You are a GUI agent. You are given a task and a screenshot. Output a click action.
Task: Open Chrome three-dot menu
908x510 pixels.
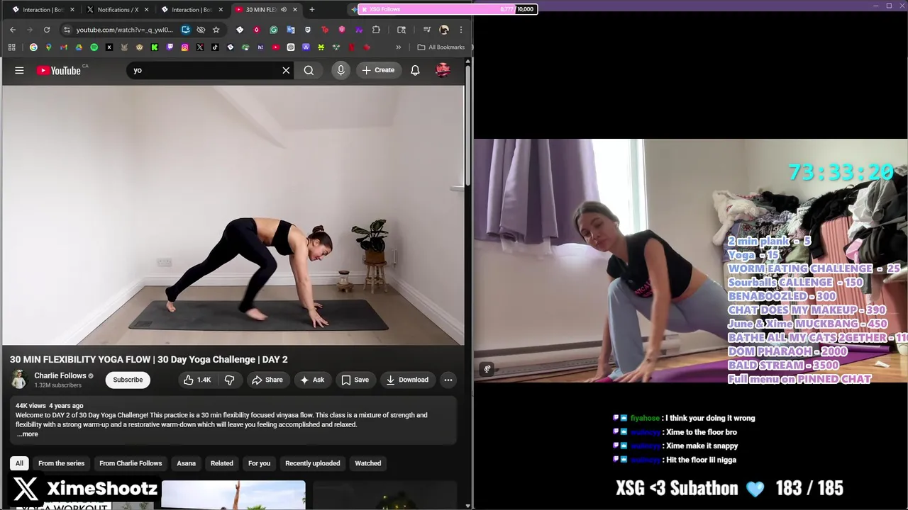point(461,30)
